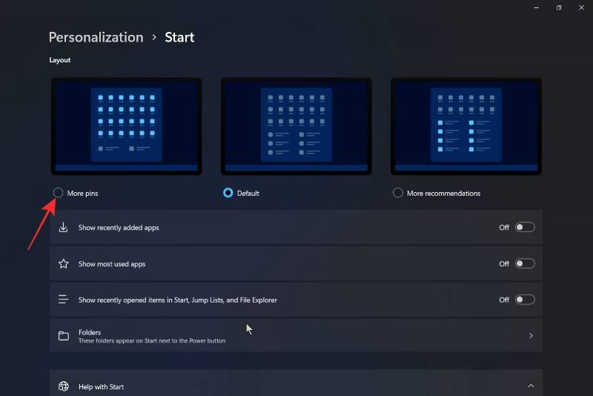Close the Settings window
The width and height of the screenshot is (593, 396).
583,7
